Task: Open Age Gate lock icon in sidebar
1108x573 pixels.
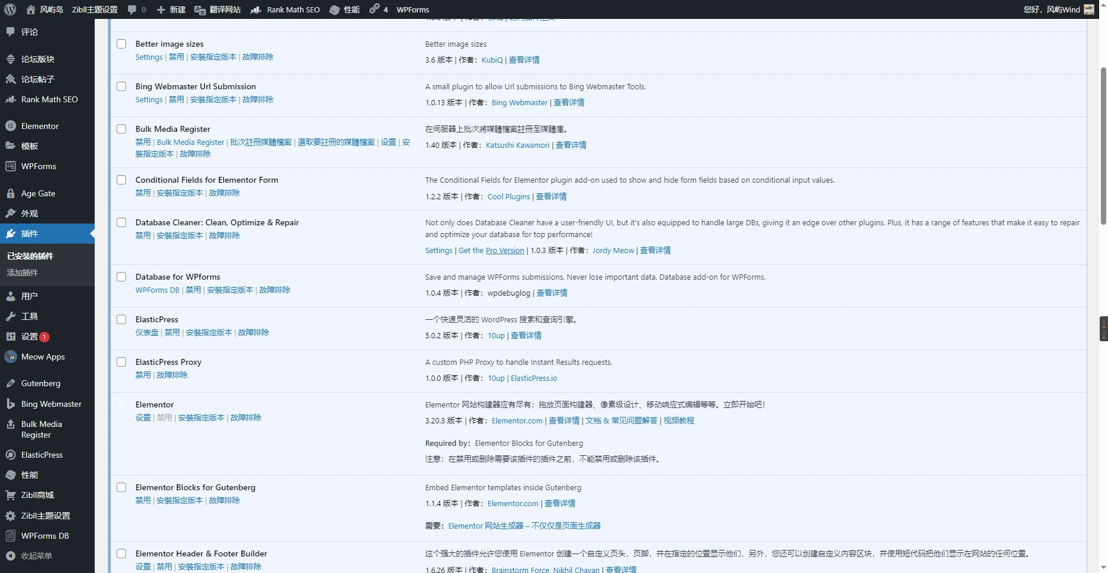Action: pos(10,193)
